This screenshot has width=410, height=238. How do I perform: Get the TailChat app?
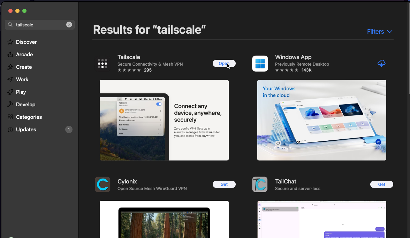pos(381,184)
